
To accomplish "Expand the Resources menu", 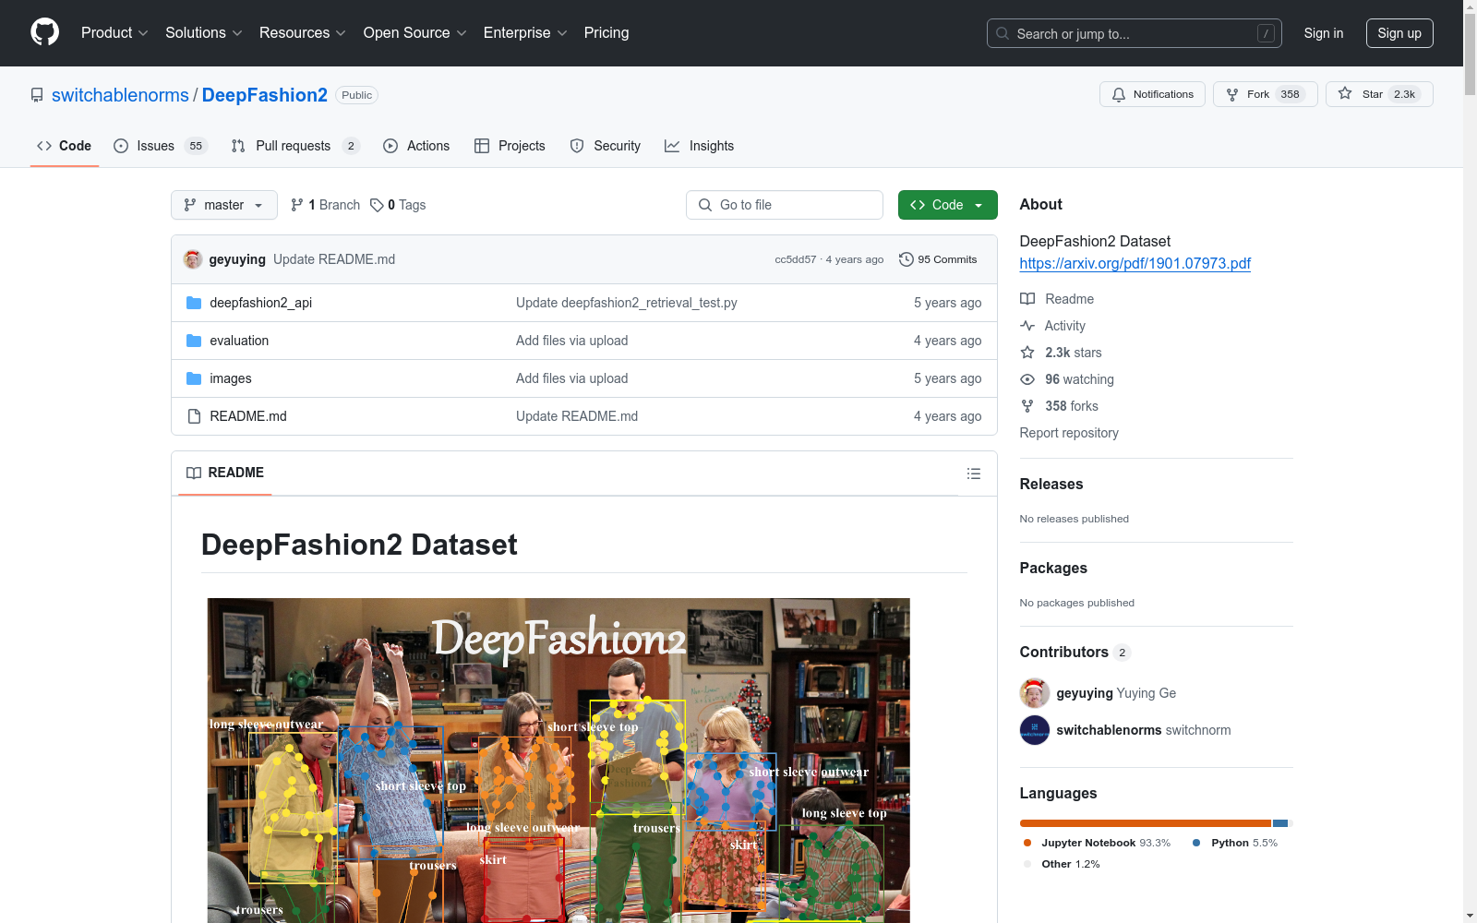I will pos(303,32).
